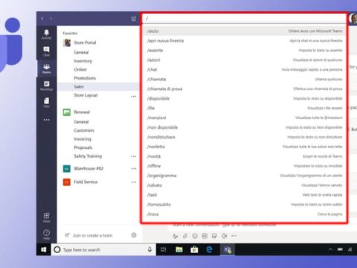Open the team settings gear icon
Viewport: 357px width, 268px height.
click(x=134, y=234)
